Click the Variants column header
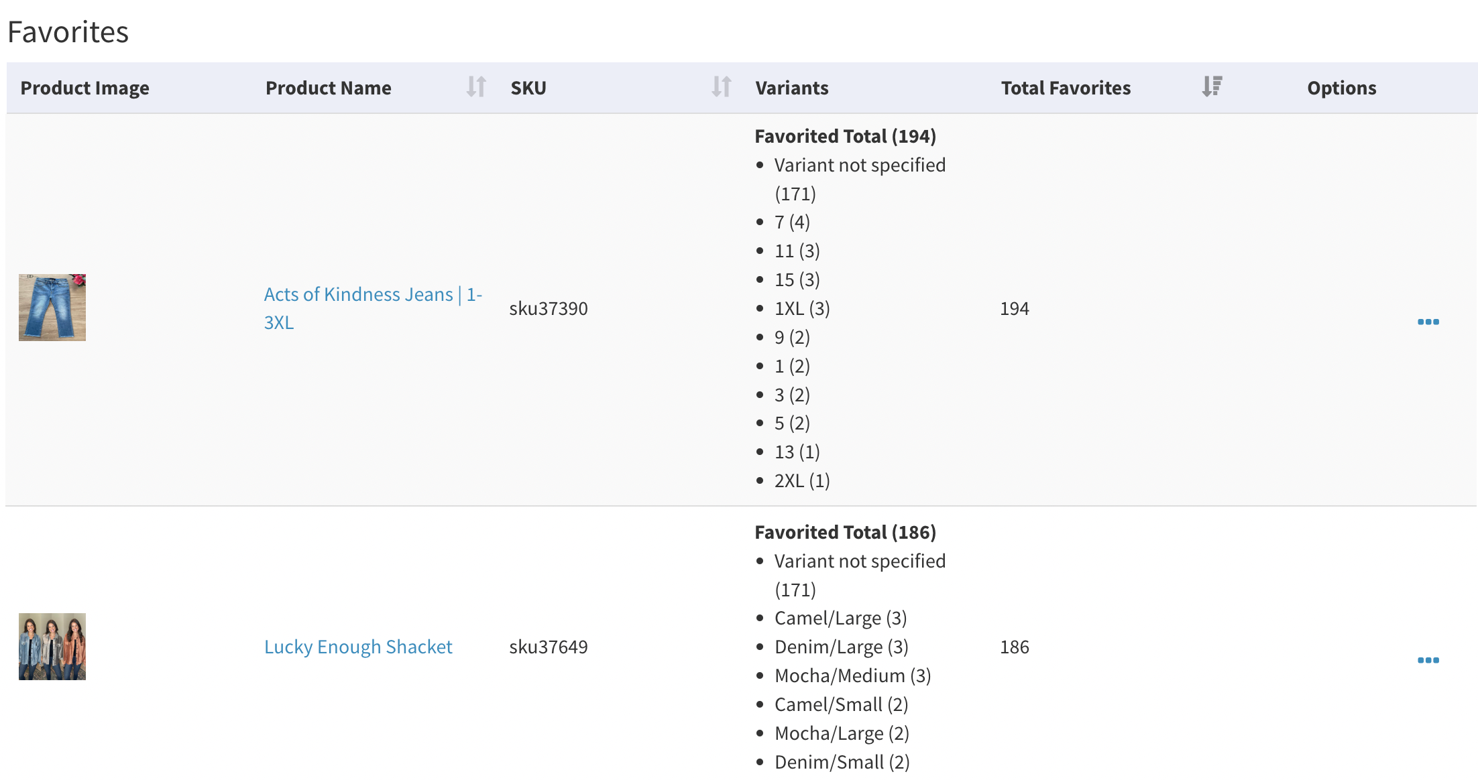The width and height of the screenshot is (1478, 780). tap(791, 88)
